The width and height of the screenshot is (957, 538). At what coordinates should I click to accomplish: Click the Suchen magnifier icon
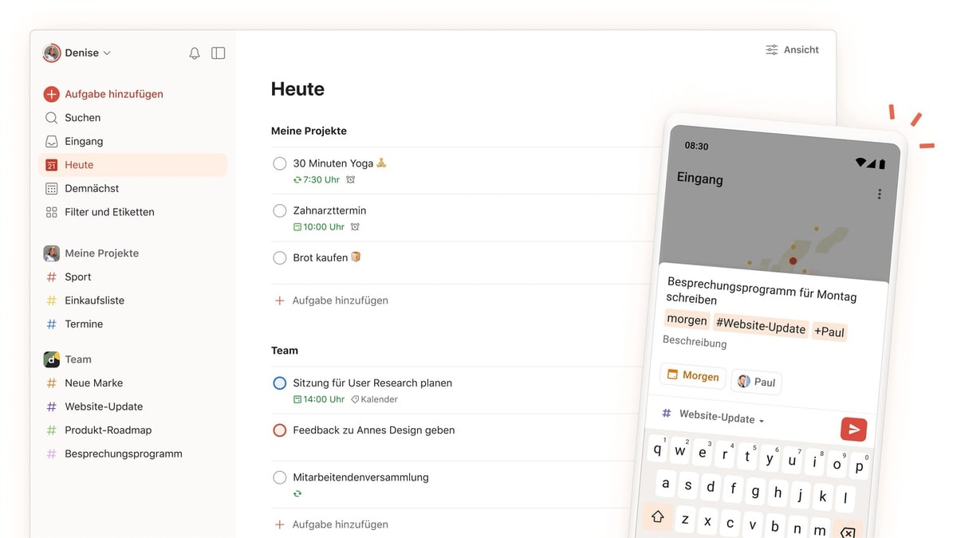51,118
